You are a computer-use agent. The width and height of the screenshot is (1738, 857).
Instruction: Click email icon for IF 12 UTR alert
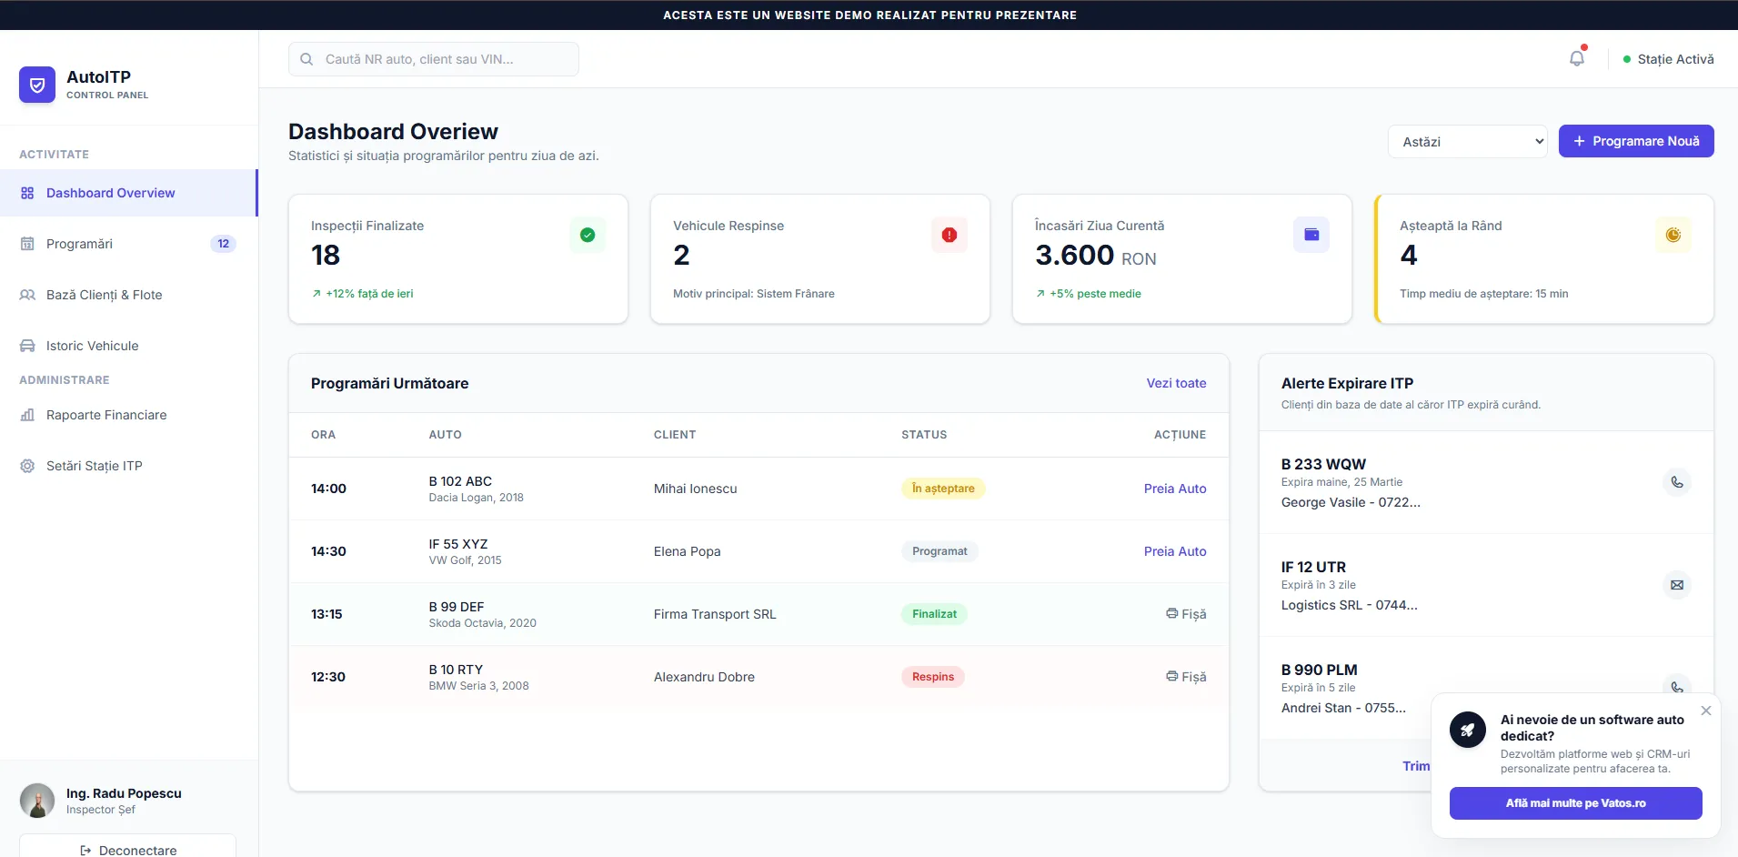1676,585
